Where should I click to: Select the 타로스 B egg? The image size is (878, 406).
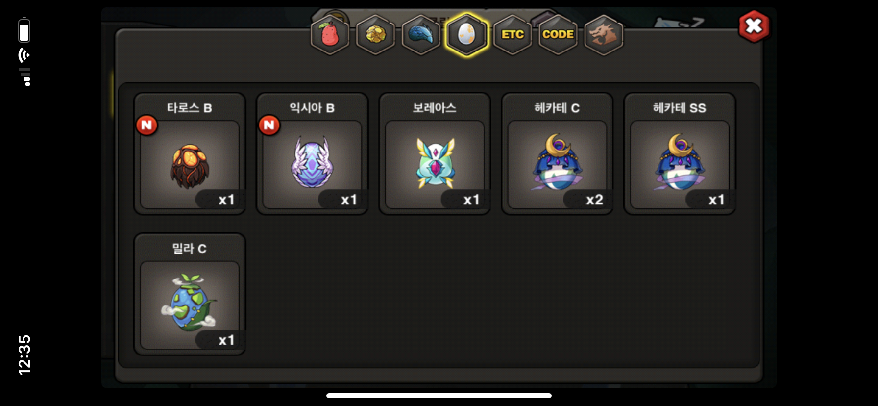190,154
